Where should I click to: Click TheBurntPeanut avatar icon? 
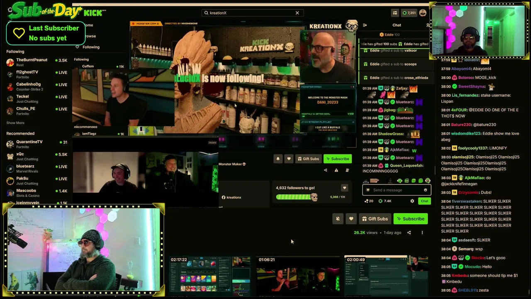10,62
